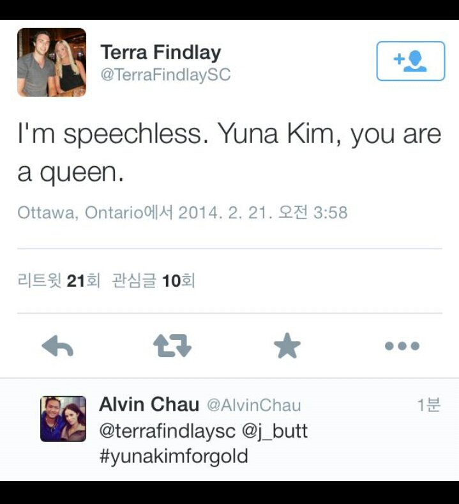Tap the reply arrow icon

pos(57,346)
